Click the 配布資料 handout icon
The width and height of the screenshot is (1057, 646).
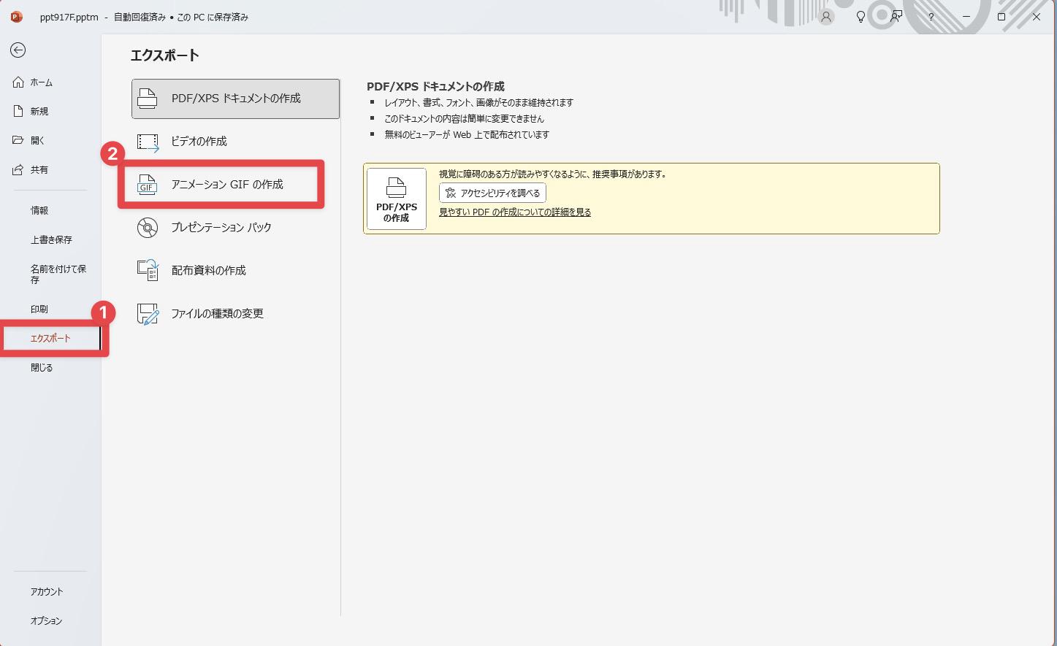(x=148, y=270)
